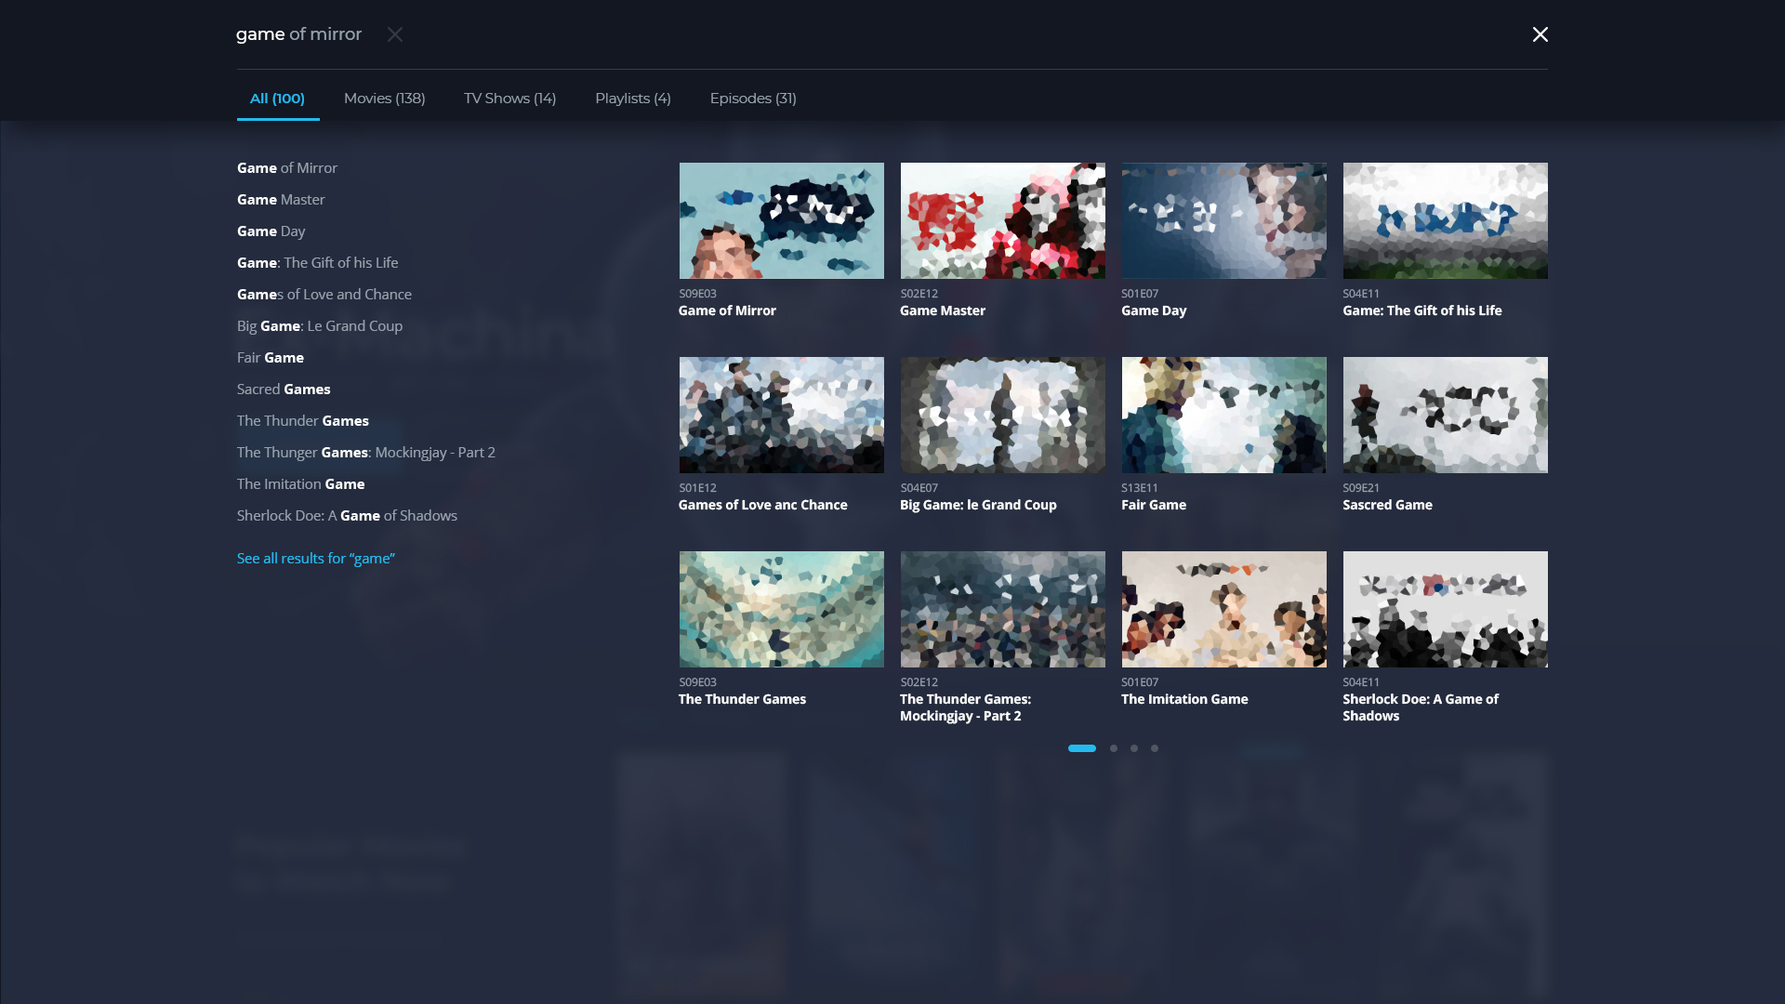Switch to the Movies (138) tab
This screenshot has height=1004, width=1785.
tap(384, 99)
